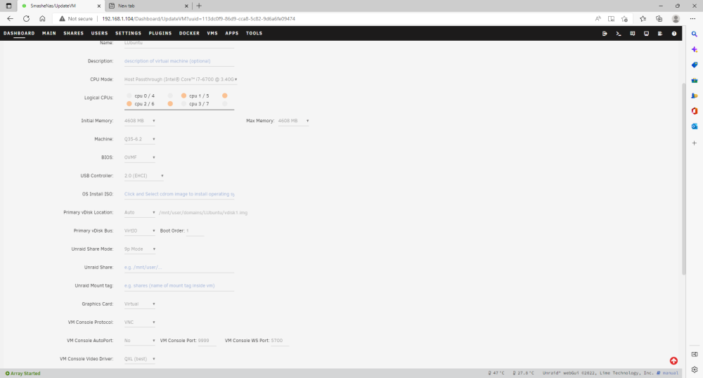Click the red back-to-top arrow icon
The image size is (703, 378).
point(673,361)
